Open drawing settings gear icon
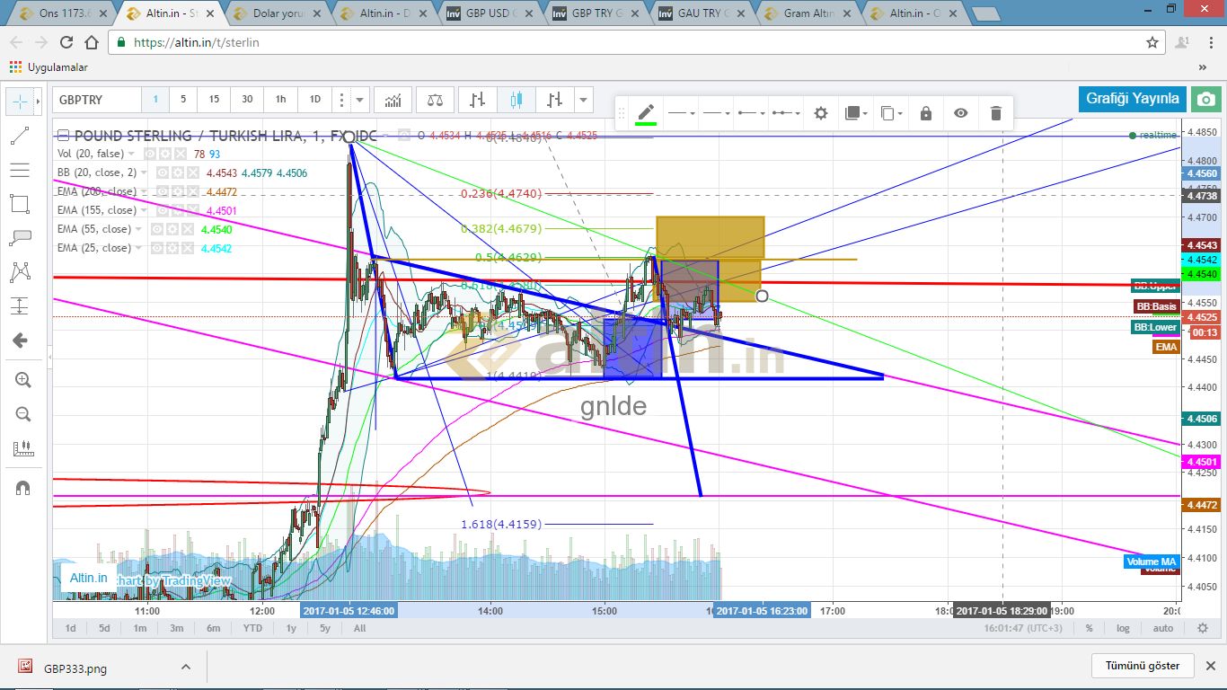 click(820, 113)
